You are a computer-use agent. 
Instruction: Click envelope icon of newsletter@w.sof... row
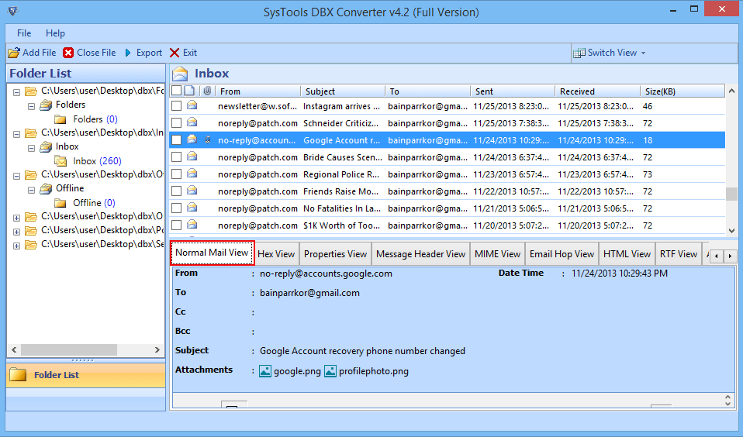click(192, 105)
